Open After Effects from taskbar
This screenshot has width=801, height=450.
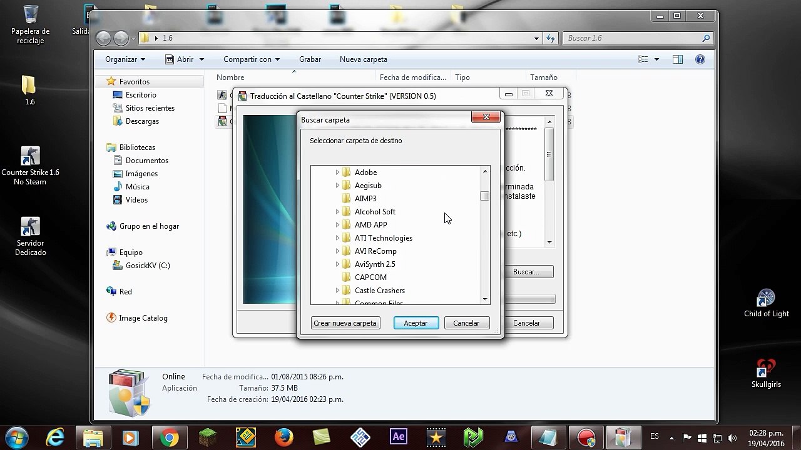click(x=399, y=437)
